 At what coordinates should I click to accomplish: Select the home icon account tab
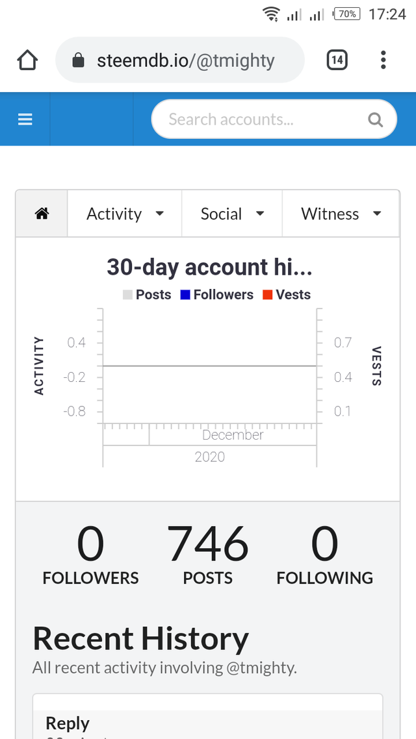(42, 214)
